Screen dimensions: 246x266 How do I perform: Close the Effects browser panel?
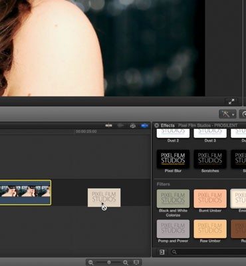157,126
